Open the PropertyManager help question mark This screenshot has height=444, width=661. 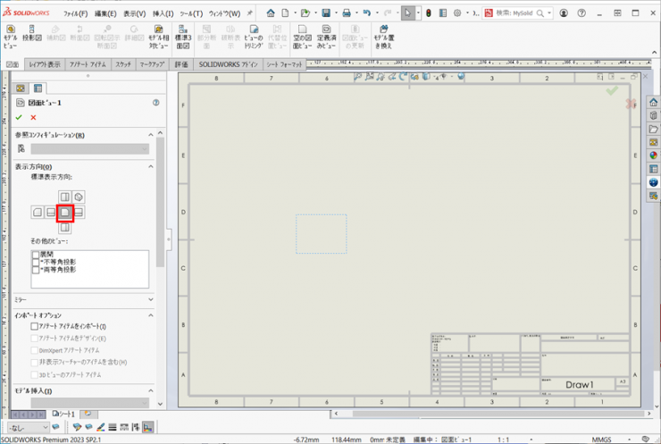[x=155, y=103]
